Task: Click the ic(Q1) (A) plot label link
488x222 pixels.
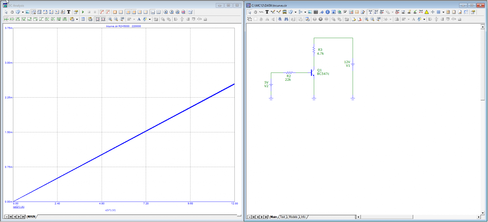Action: [18, 207]
